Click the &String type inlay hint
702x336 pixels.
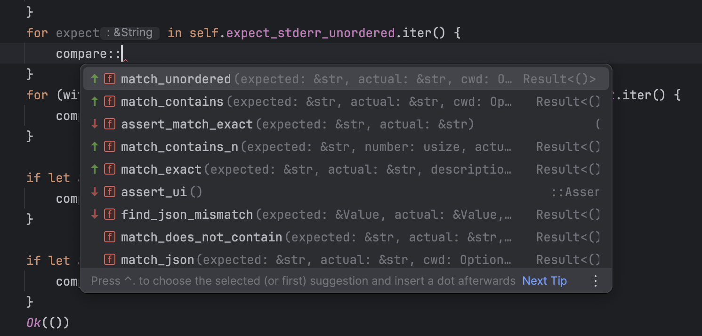click(x=130, y=32)
